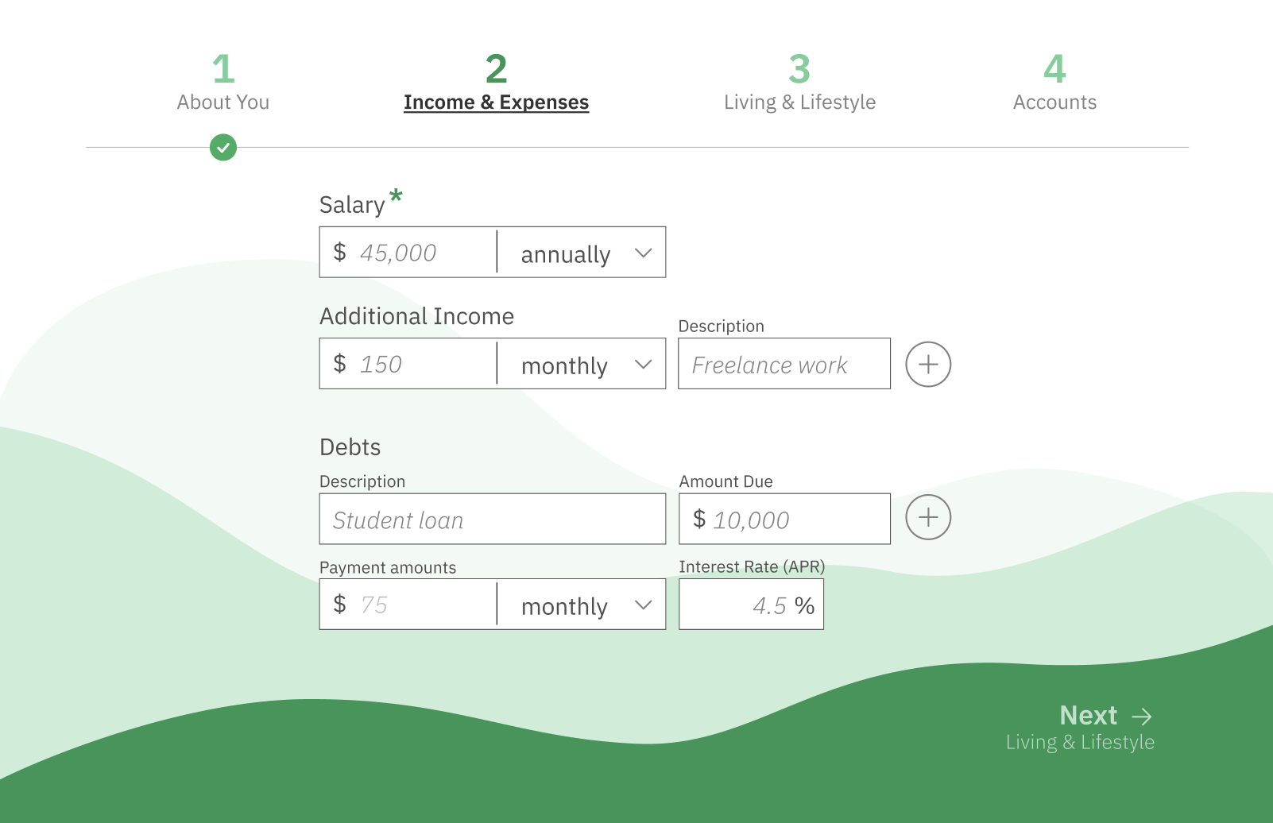Open the Salary frequency dropdown showing annually

click(x=581, y=253)
